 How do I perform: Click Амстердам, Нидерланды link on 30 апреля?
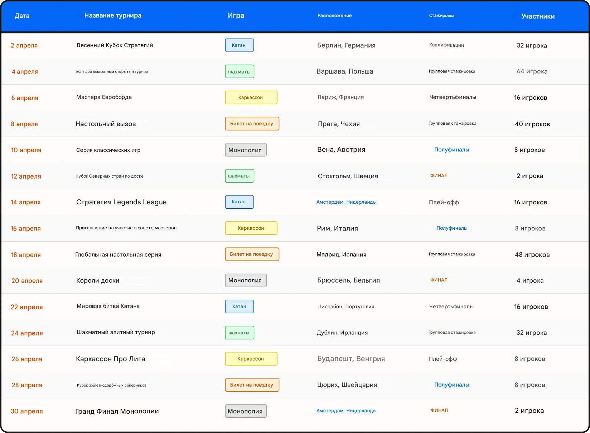[346, 411]
